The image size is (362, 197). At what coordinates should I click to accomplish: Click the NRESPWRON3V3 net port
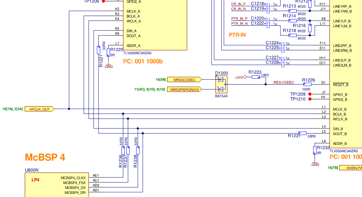[184, 89]
